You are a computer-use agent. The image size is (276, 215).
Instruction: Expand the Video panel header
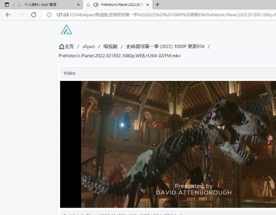pos(70,73)
